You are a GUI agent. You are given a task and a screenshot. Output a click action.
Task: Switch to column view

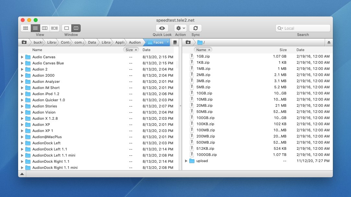pos(45,28)
